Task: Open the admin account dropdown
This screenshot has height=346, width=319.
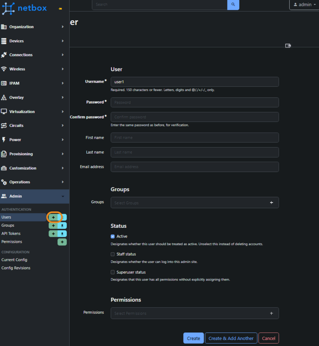Action: click(303, 4)
